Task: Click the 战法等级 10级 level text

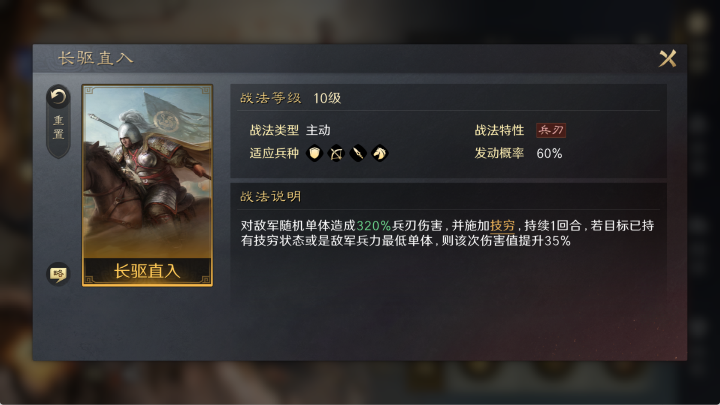Action: pyautogui.click(x=290, y=98)
